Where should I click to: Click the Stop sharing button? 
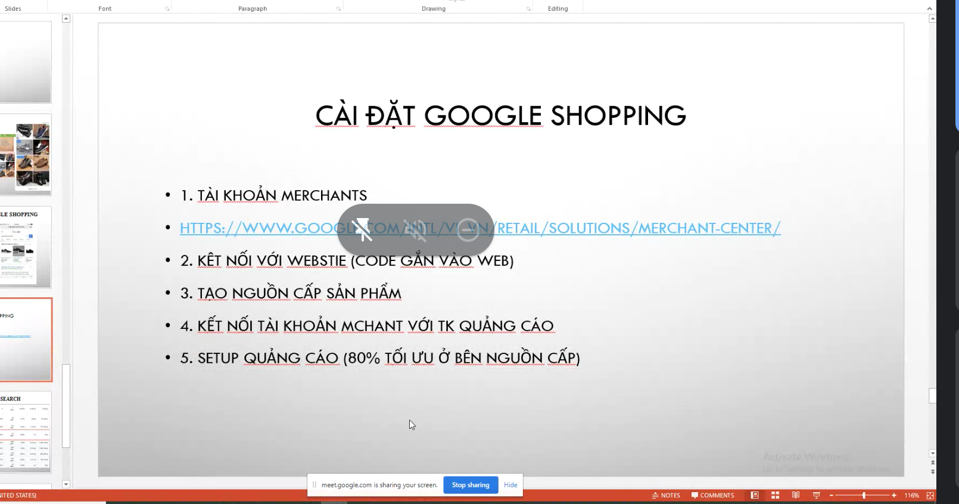471,485
